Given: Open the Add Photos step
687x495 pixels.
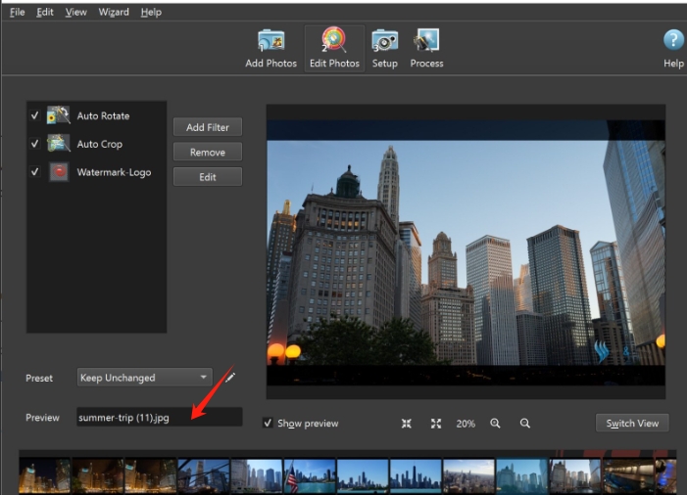Looking at the screenshot, I should click(x=270, y=49).
